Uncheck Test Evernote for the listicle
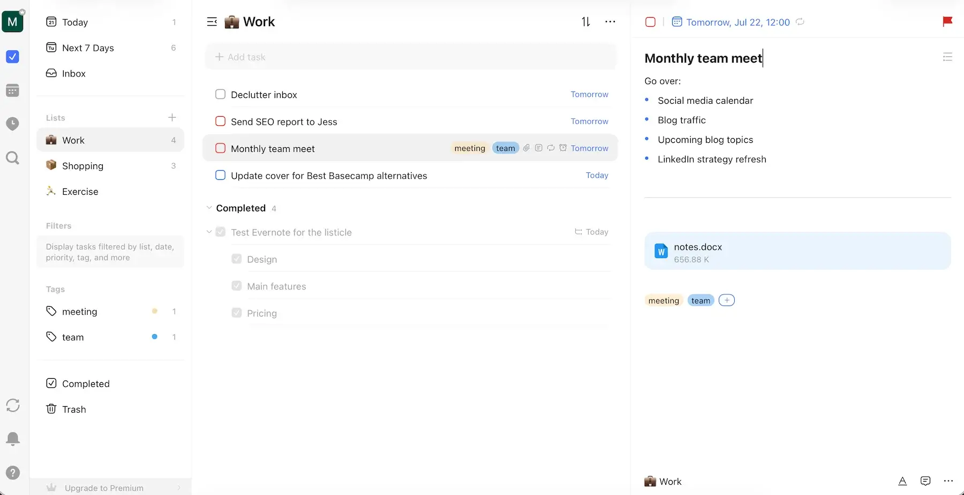This screenshot has height=495, width=964. coord(220,232)
